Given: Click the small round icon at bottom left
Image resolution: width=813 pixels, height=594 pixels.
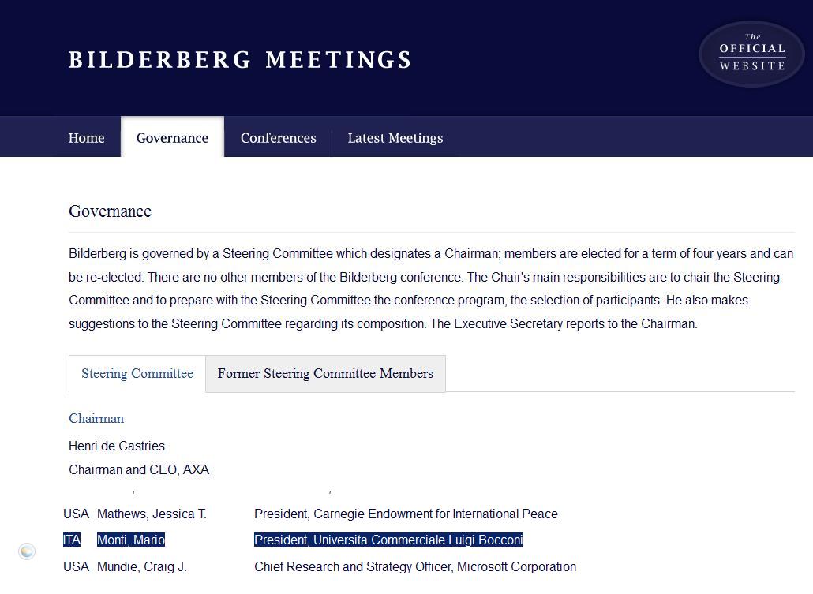Looking at the screenshot, I should pos(27,551).
